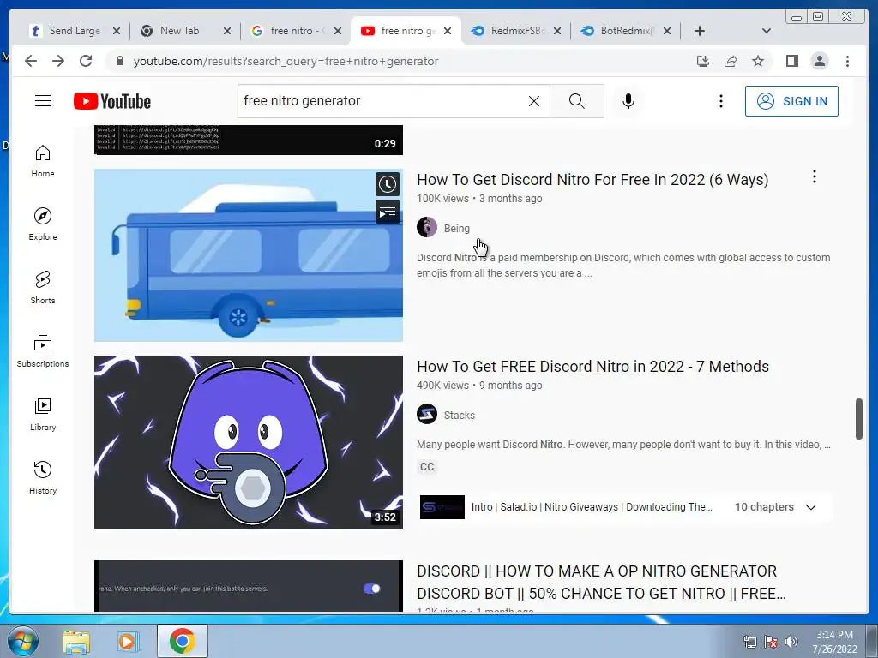Expand the tab search dropdown arrow
The width and height of the screenshot is (878, 658).
click(x=766, y=31)
